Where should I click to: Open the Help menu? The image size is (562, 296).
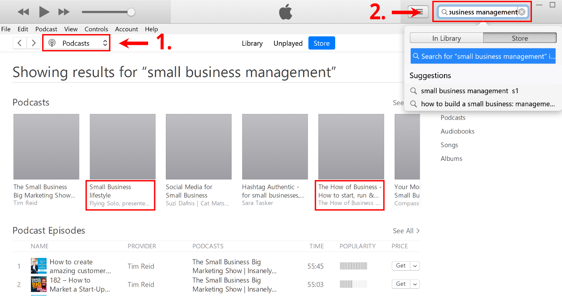[151, 29]
